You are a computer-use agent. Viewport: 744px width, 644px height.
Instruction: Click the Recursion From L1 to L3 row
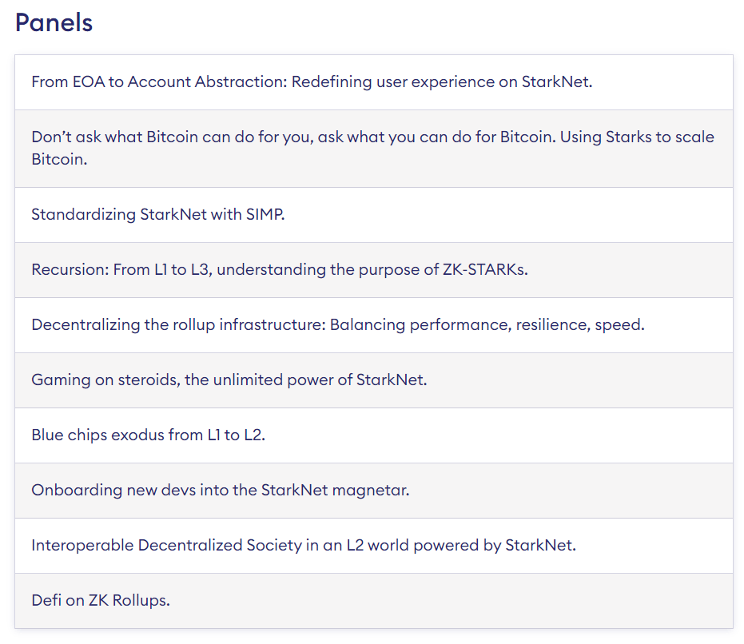374,270
